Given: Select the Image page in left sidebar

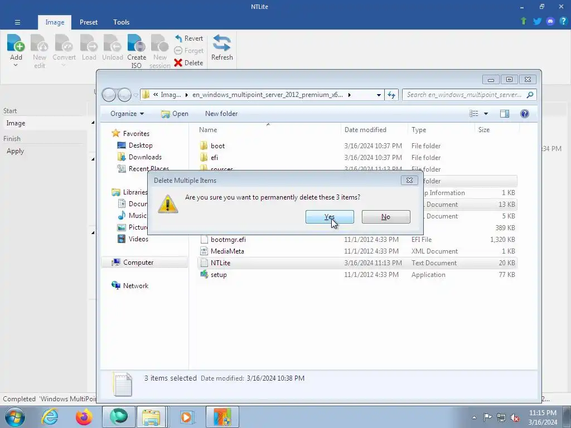Looking at the screenshot, I should (x=43, y=123).
